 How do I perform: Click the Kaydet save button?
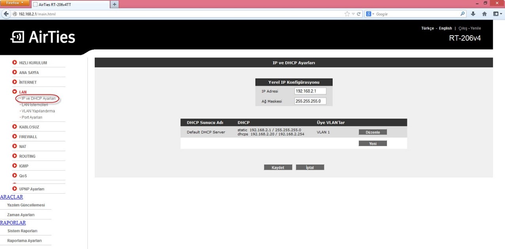pyautogui.click(x=278, y=168)
